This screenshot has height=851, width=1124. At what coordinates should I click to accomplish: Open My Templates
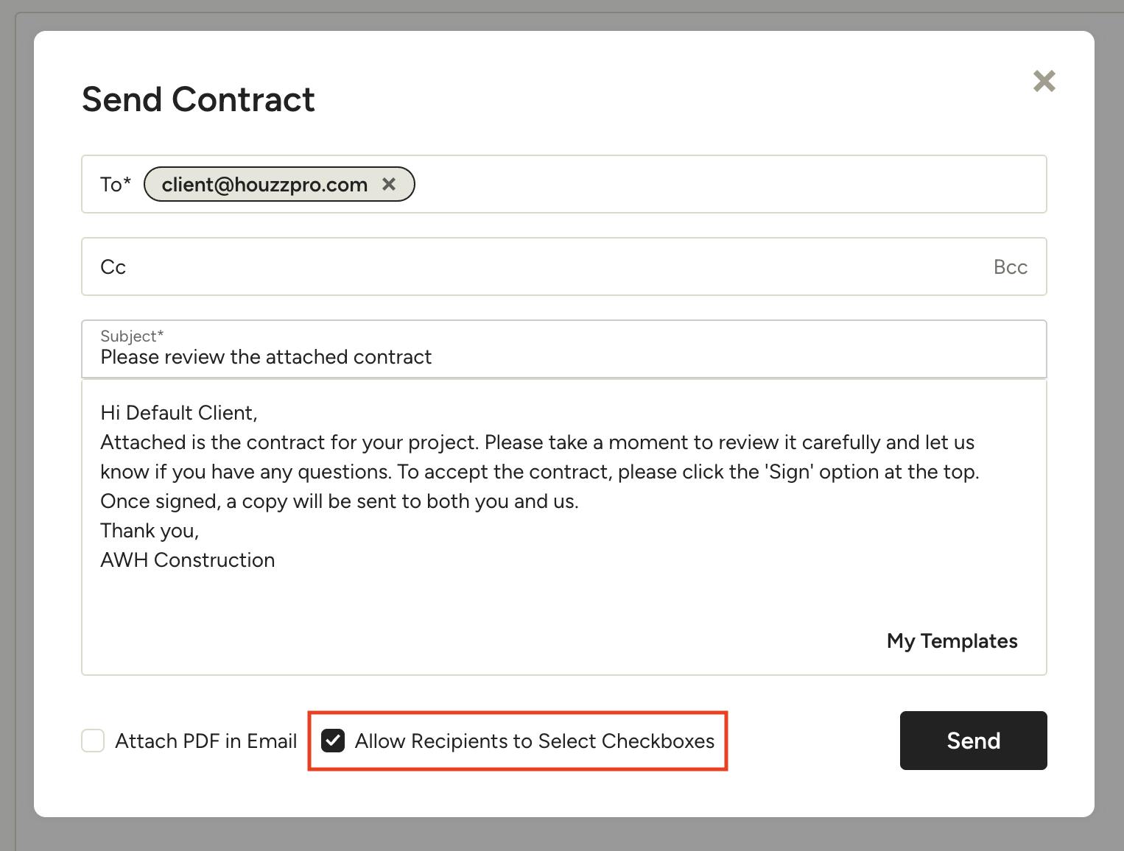point(952,641)
